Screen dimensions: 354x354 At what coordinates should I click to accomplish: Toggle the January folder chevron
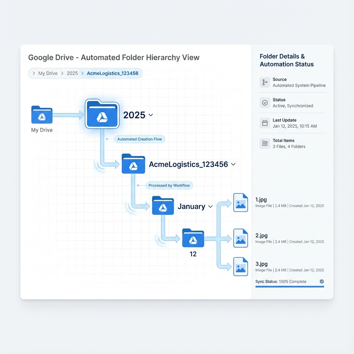pos(211,206)
